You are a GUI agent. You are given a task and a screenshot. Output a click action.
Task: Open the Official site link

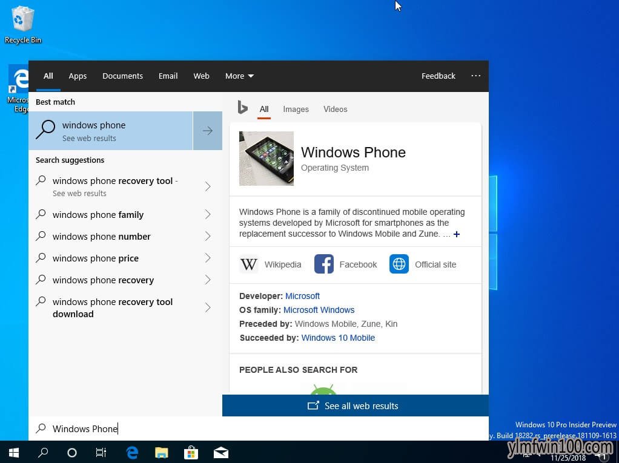pyautogui.click(x=435, y=264)
